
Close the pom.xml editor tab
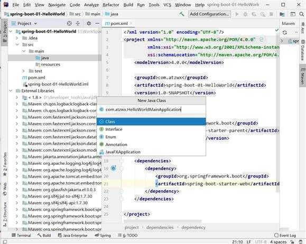[x=131, y=23]
